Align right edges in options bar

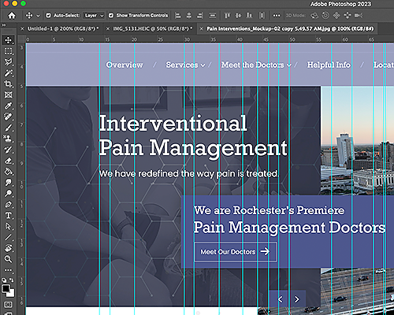tap(200, 16)
